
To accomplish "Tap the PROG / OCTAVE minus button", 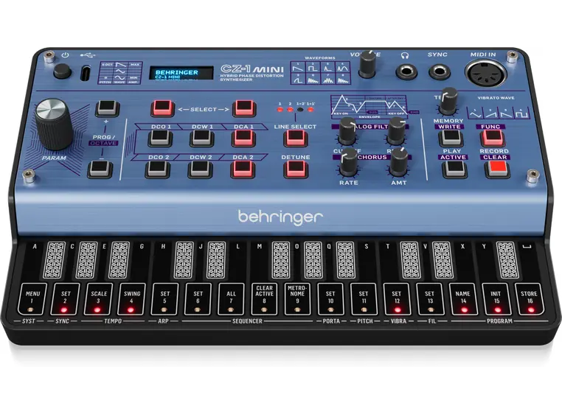I will (x=100, y=169).
